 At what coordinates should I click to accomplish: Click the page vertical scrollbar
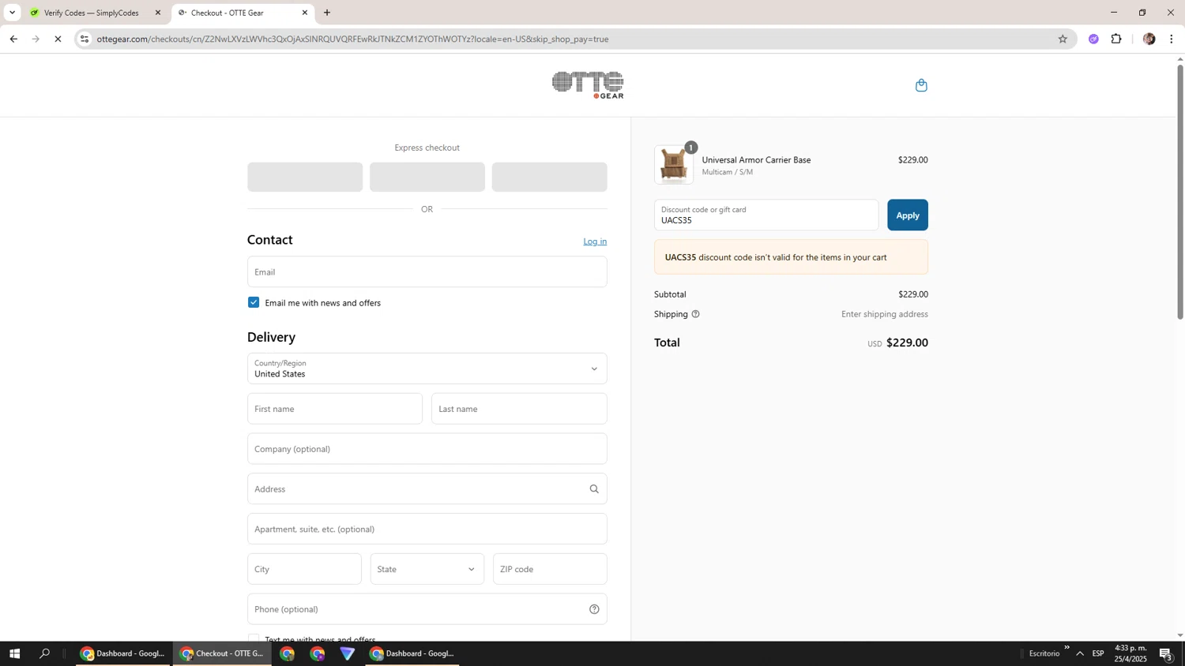(x=1180, y=193)
